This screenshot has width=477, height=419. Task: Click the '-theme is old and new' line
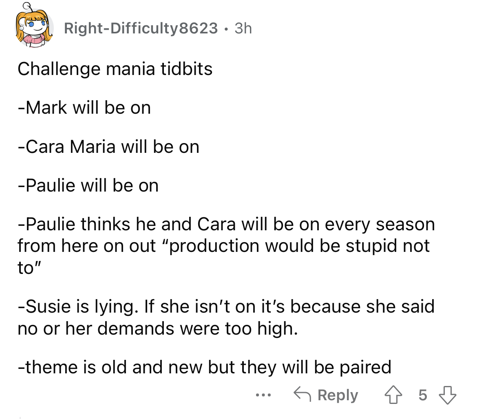(204, 367)
